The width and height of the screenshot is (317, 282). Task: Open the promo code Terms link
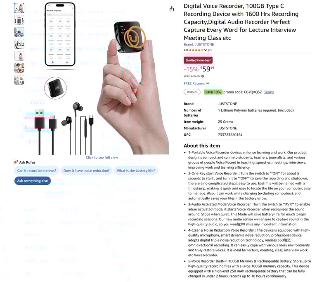click(269, 92)
